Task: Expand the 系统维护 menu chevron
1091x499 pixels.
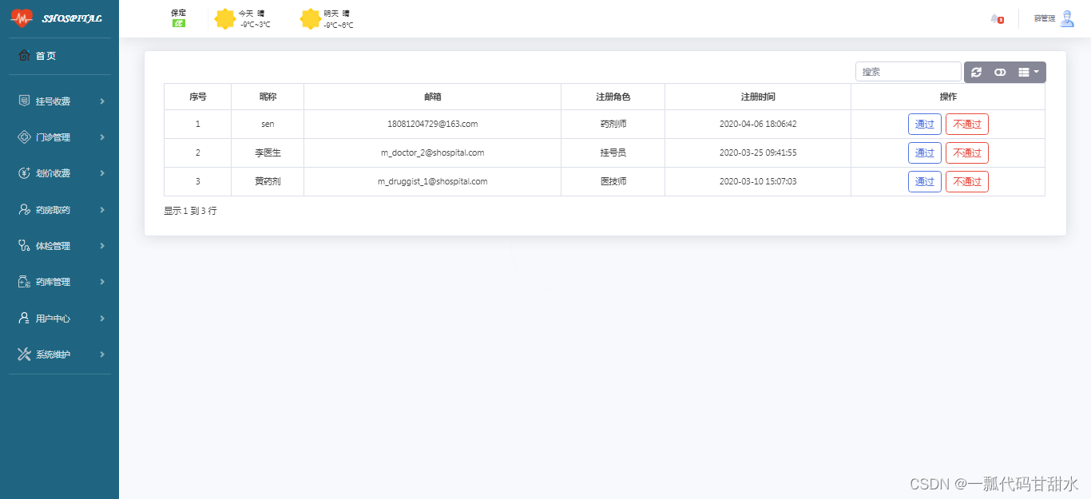Action: 102,354
